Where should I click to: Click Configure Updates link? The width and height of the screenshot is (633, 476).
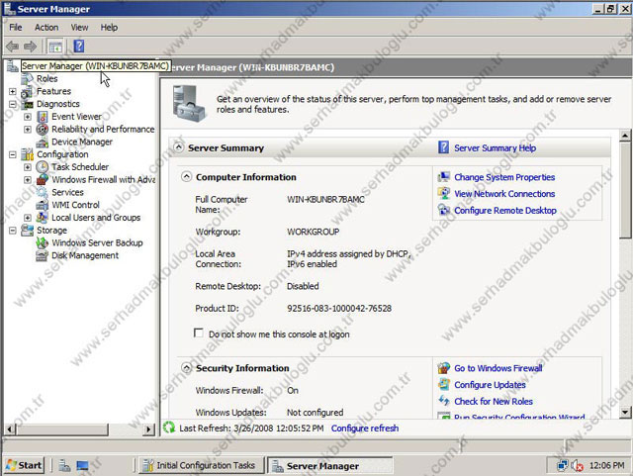point(490,385)
